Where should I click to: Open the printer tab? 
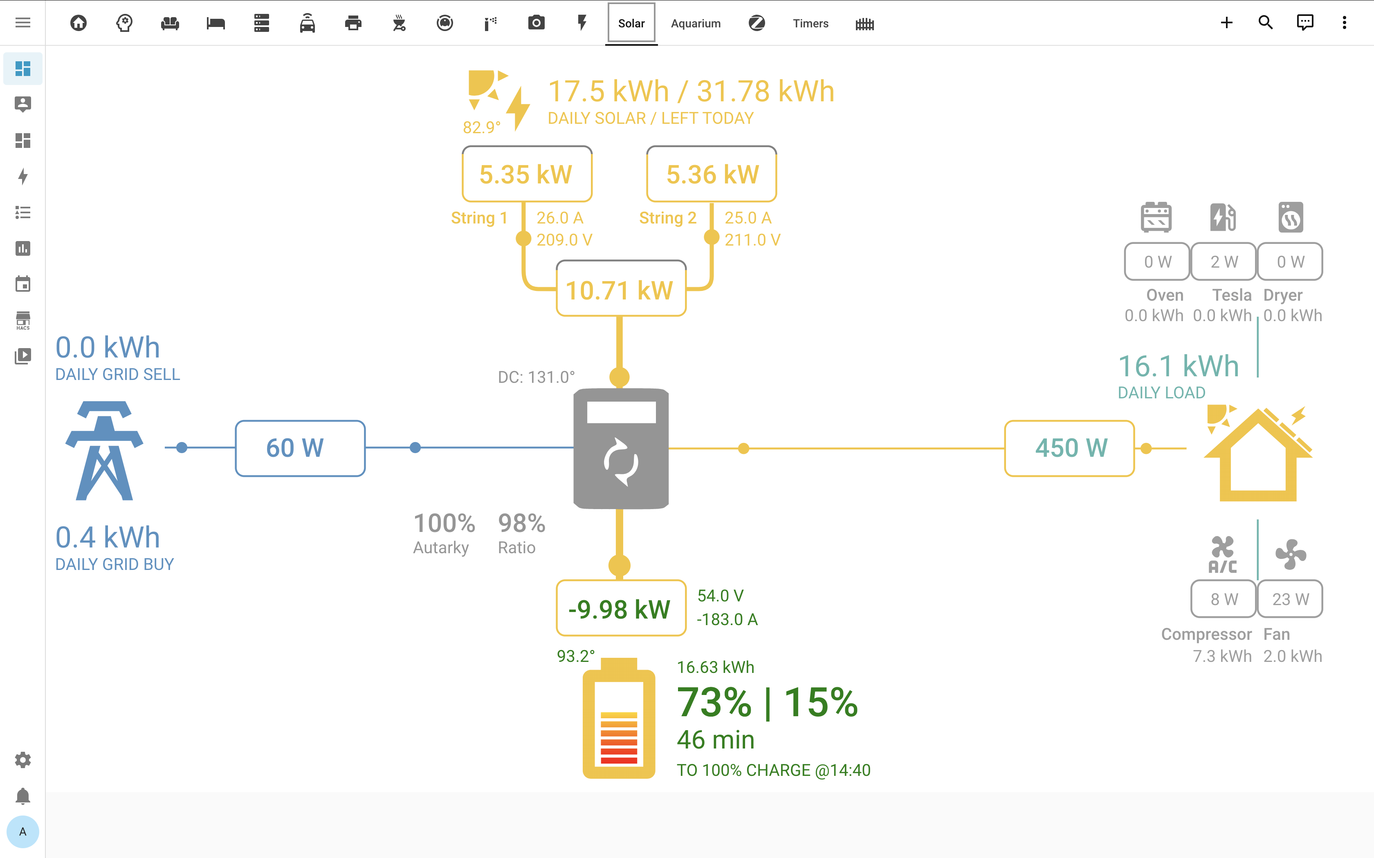point(353,23)
